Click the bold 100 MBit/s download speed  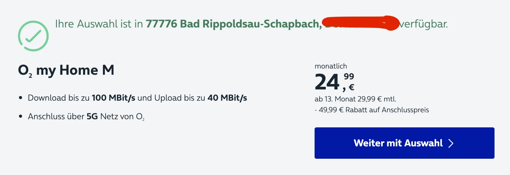click(113, 98)
